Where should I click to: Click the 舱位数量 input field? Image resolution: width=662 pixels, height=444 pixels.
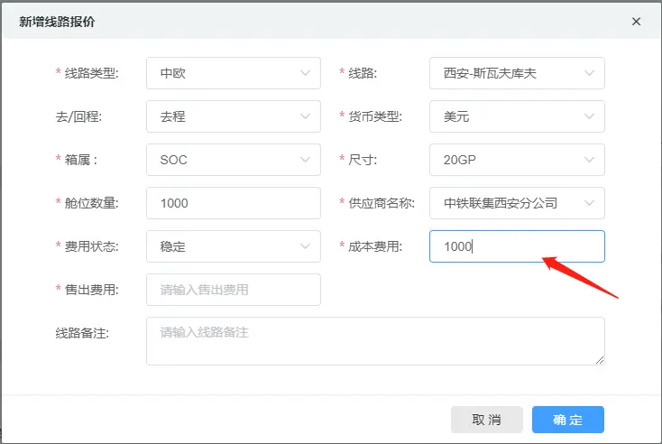pyautogui.click(x=234, y=203)
